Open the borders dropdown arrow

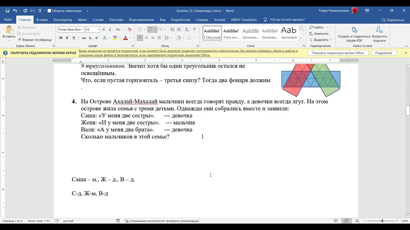click(194, 38)
